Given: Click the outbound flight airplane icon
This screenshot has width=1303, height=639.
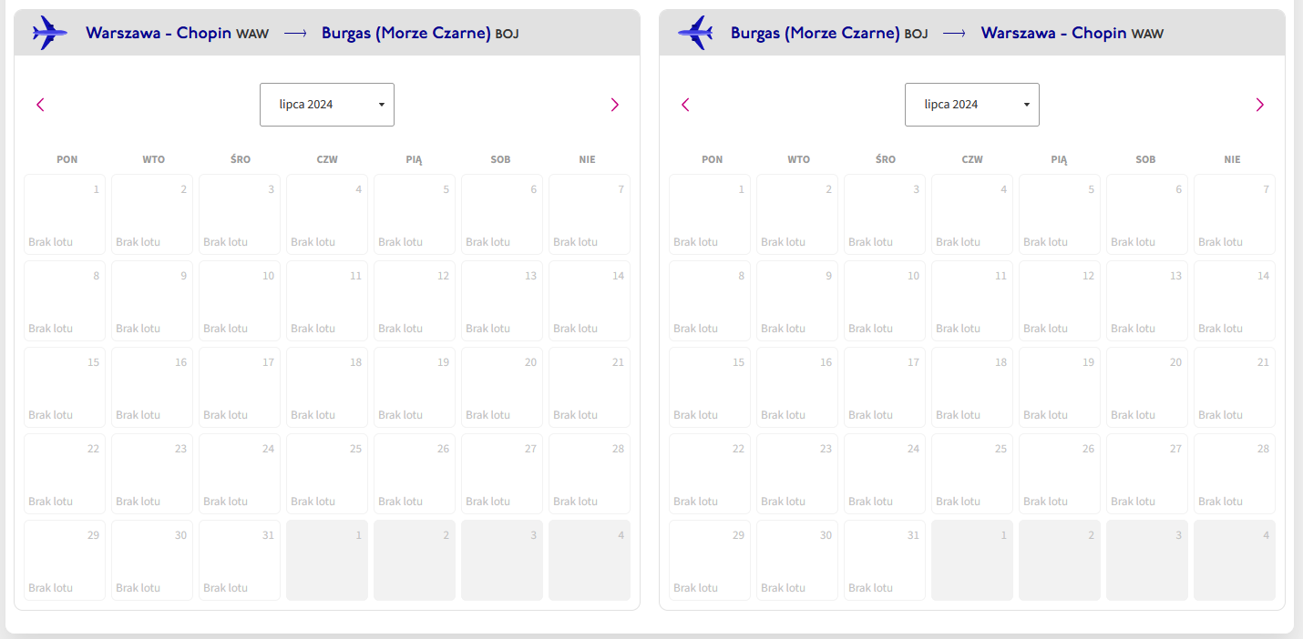Looking at the screenshot, I should tap(50, 33).
